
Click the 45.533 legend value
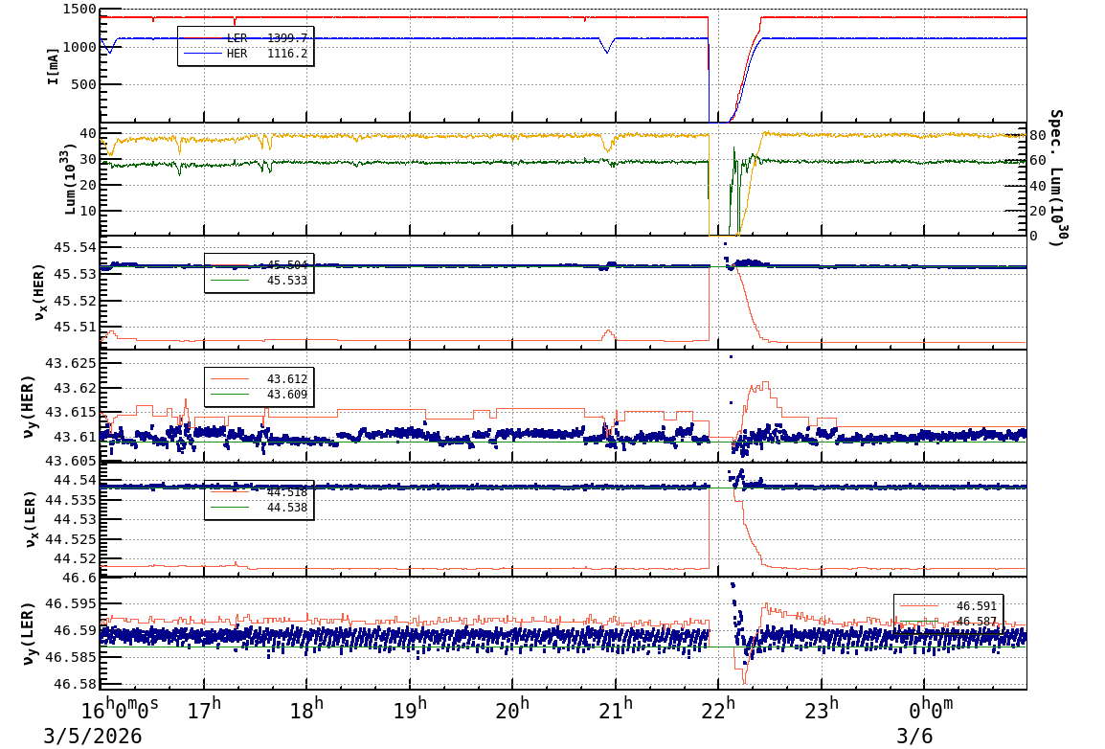(x=287, y=281)
